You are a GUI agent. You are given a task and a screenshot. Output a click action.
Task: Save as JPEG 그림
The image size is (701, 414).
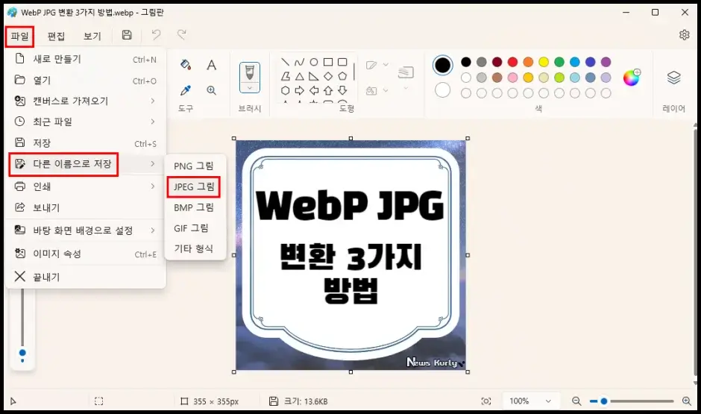pos(194,187)
